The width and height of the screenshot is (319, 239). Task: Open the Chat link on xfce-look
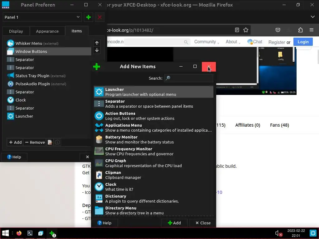[255, 42]
